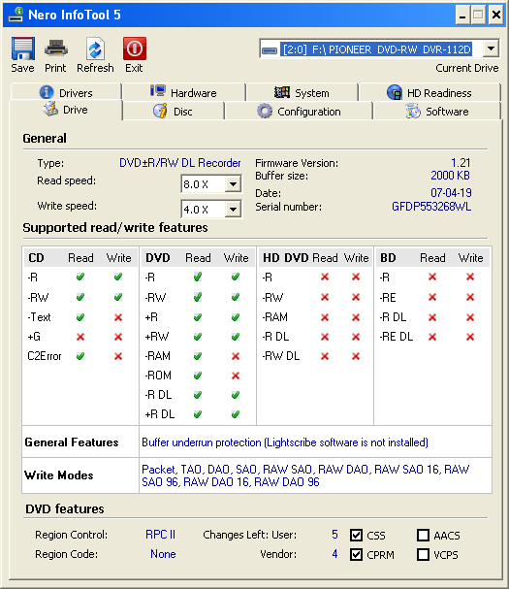
Task: Minimize the Nero InfoTool window
Action: click(x=462, y=15)
